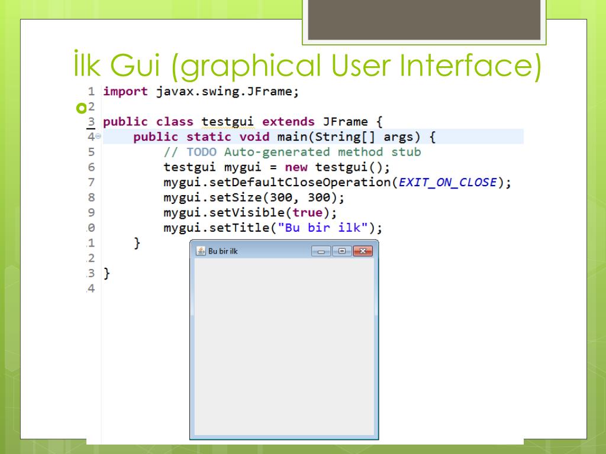Click the Java icon in Bu bir ilk window
This screenshot has width=606, height=454.
pyautogui.click(x=201, y=251)
